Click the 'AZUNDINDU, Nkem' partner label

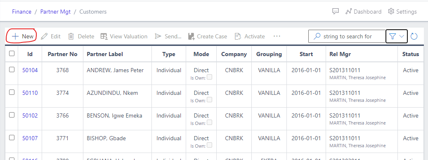[112, 93]
